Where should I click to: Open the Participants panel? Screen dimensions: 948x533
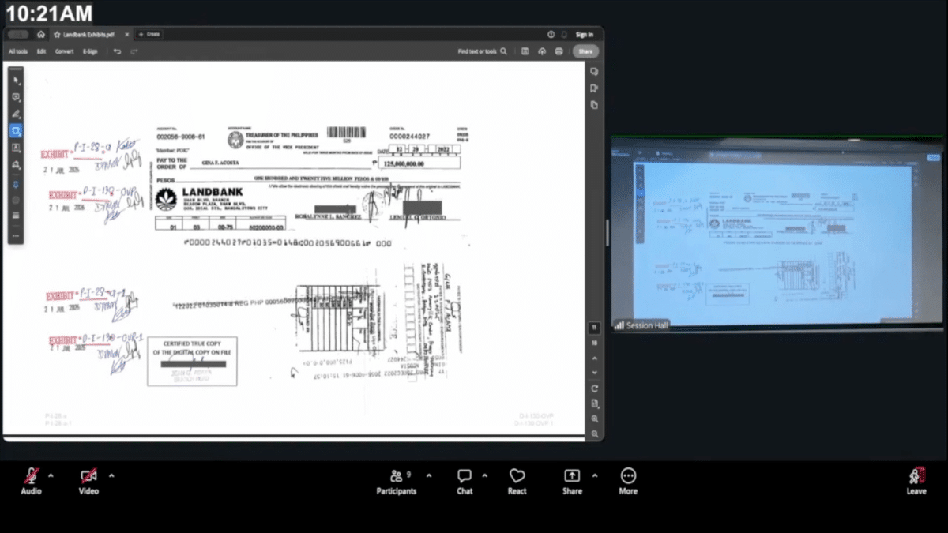click(397, 481)
